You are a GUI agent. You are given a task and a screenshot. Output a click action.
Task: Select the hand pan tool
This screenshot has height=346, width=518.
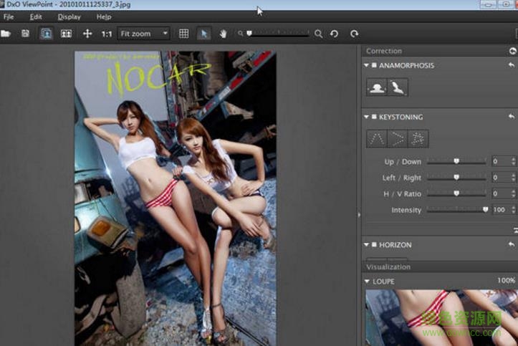223,34
